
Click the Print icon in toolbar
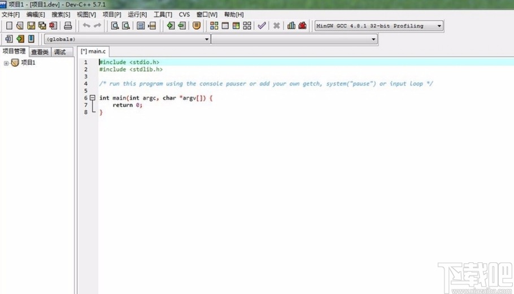click(68, 25)
